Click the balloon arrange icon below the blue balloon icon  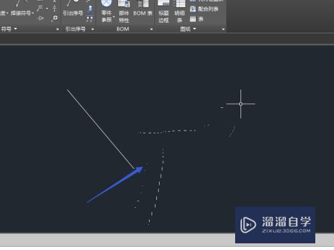[x=90, y=19]
